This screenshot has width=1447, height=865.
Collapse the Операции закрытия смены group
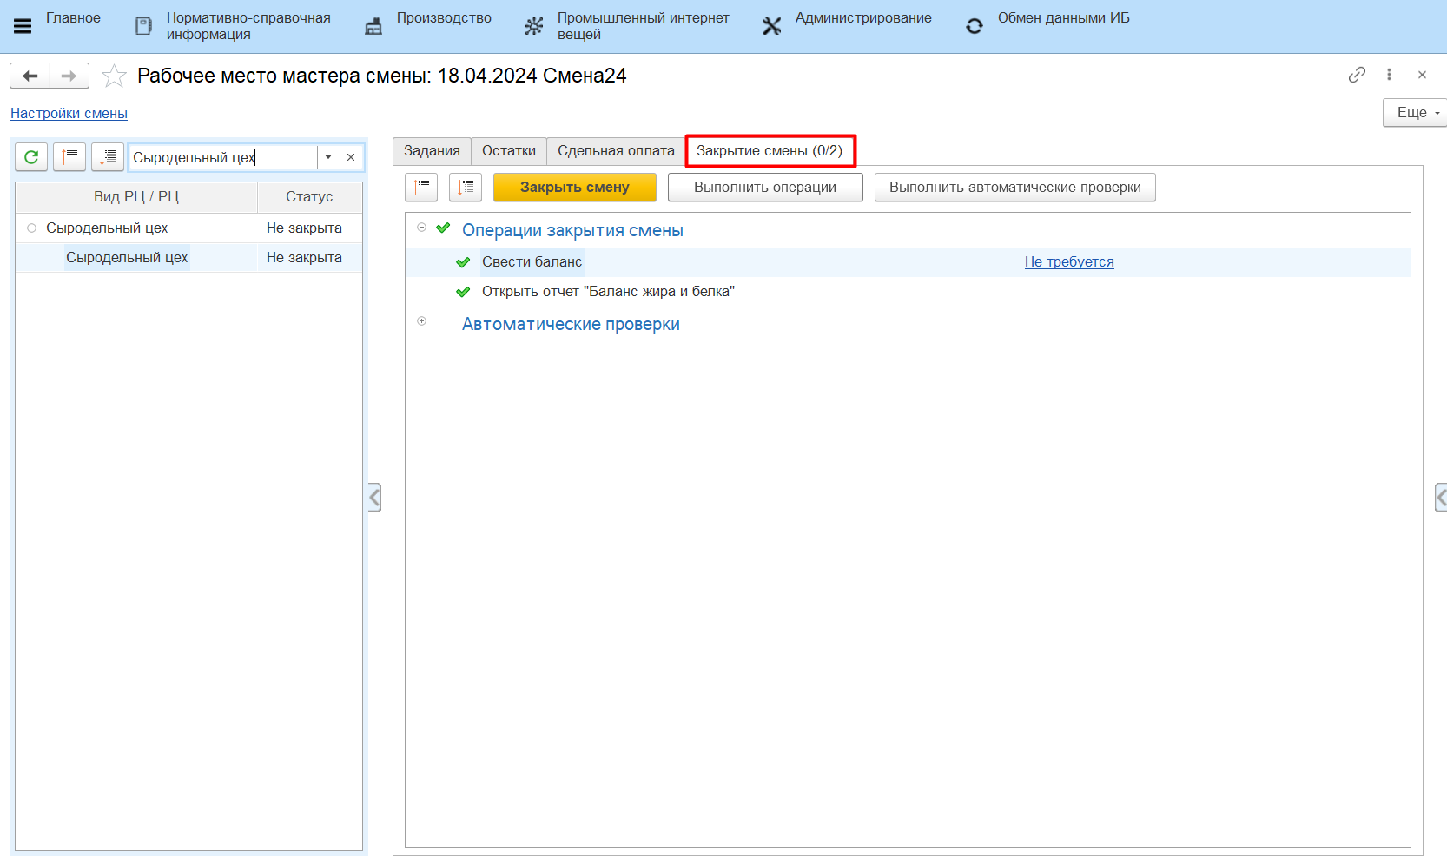click(422, 228)
